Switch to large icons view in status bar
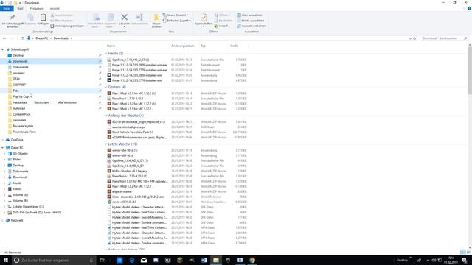472x265 pixels. pyautogui.click(x=468, y=252)
